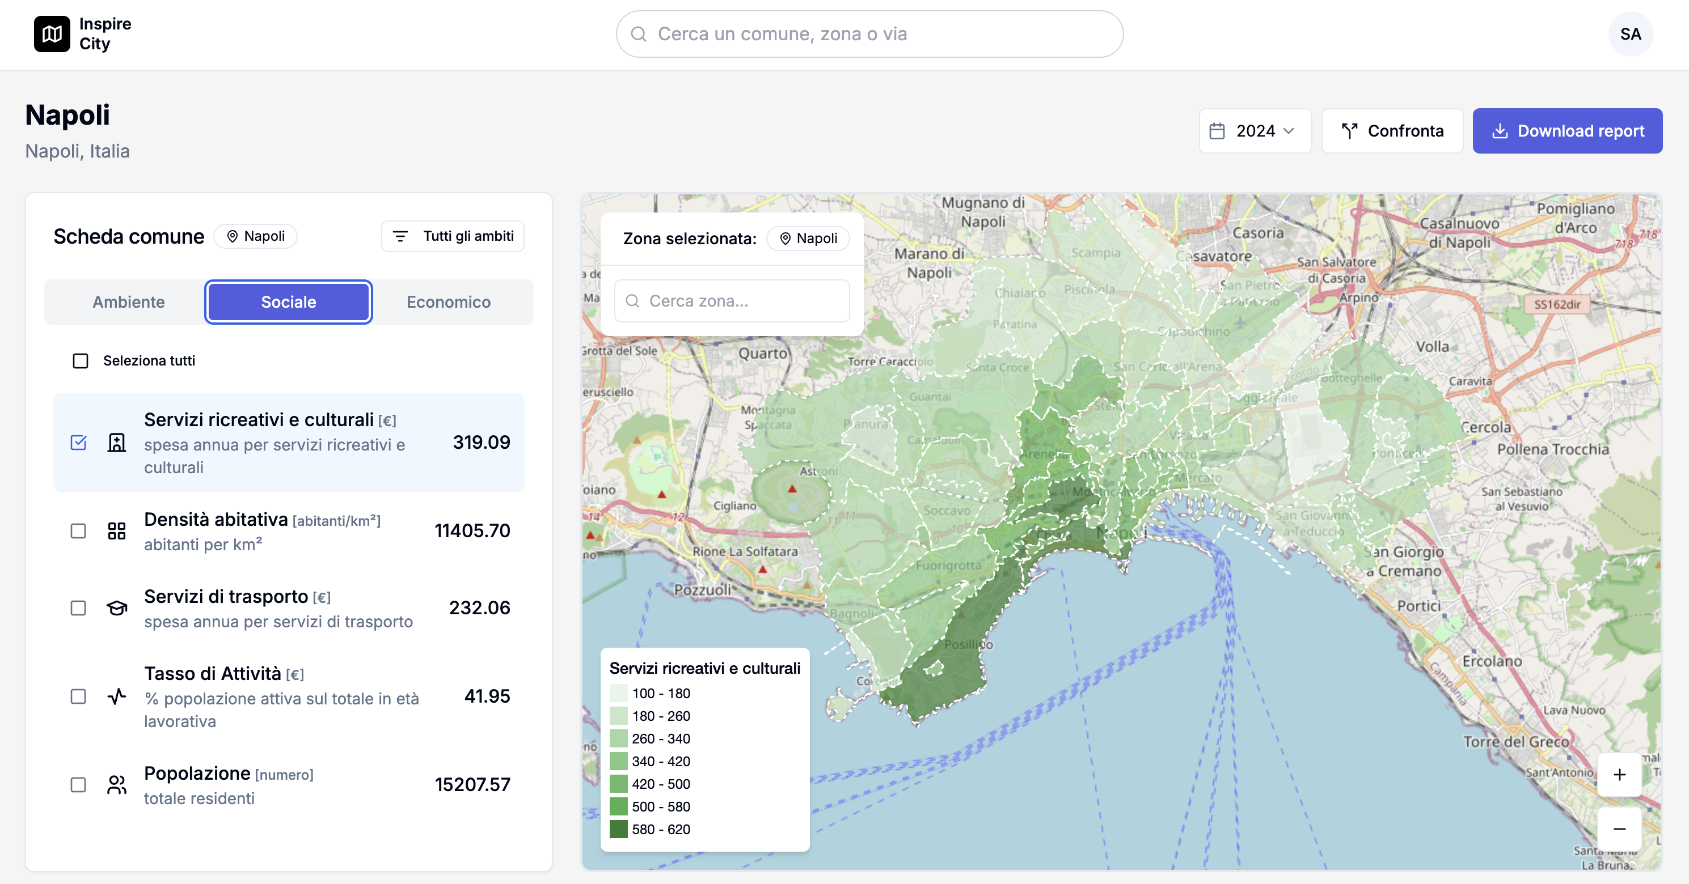The width and height of the screenshot is (1689, 884).
Task: Click the building icon for Servizi ricreativi
Action: tap(117, 443)
